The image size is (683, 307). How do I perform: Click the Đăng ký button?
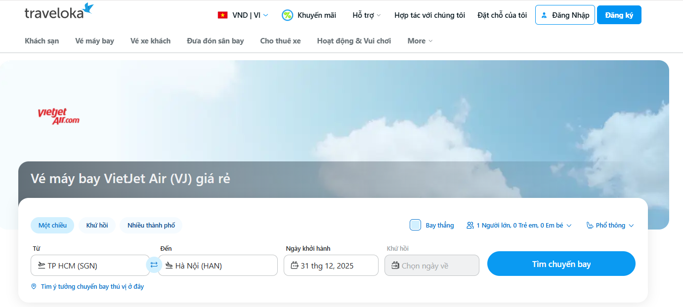619,15
